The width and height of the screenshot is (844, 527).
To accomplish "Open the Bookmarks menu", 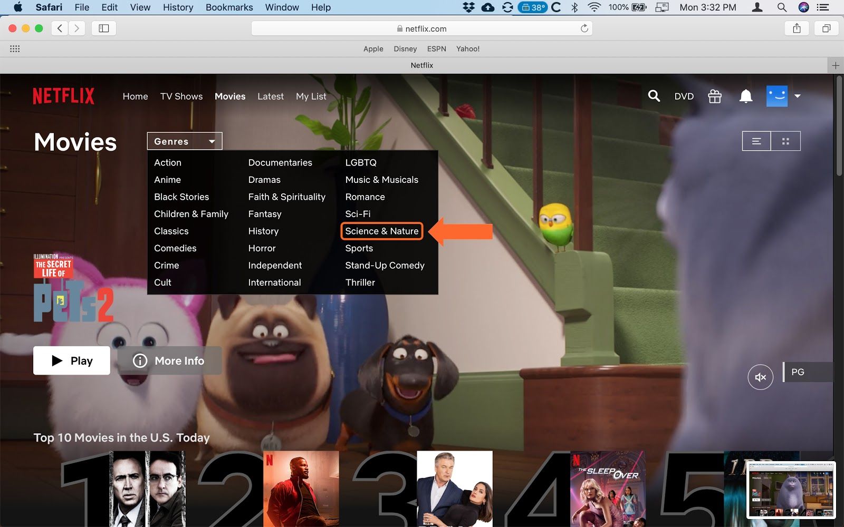I will click(x=229, y=7).
